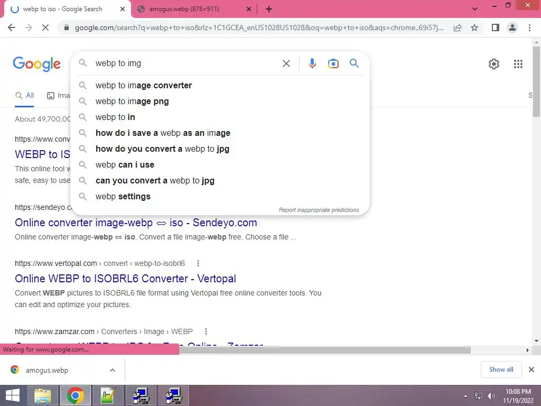Open the Chrome three-dot menu
The height and width of the screenshot is (406, 541).
click(x=529, y=27)
